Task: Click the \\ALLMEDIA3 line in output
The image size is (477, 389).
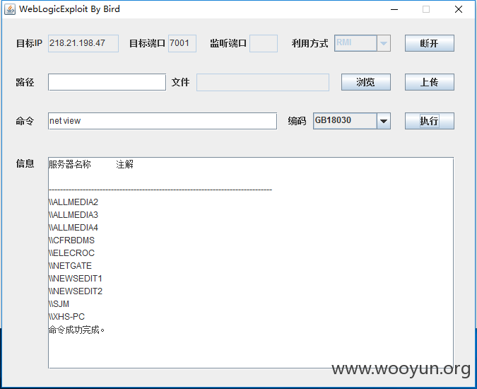Action: pyautogui.click(x=73, y=215)
